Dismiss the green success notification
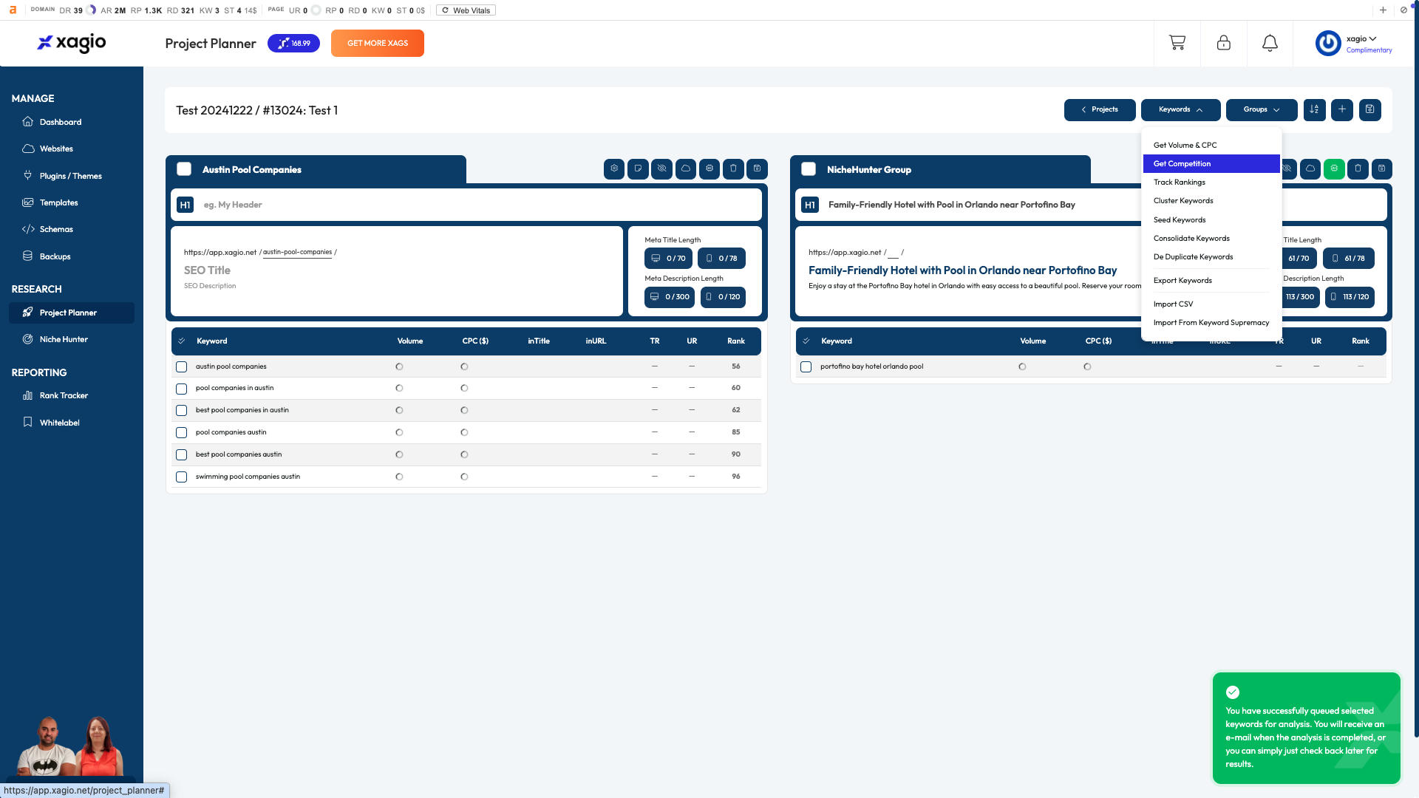The height and width of the screenshot is (798, 1419). coord(1306,728)
